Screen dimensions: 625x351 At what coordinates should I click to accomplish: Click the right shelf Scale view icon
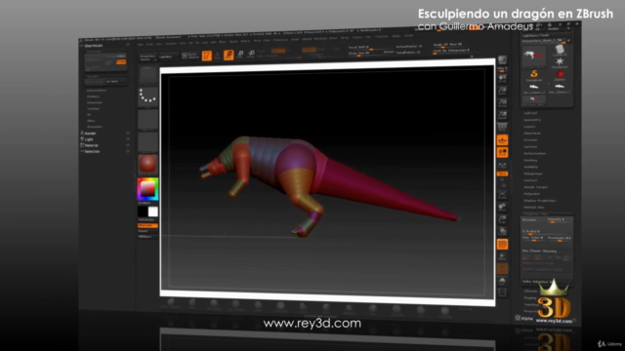click(x=502, y=219)
